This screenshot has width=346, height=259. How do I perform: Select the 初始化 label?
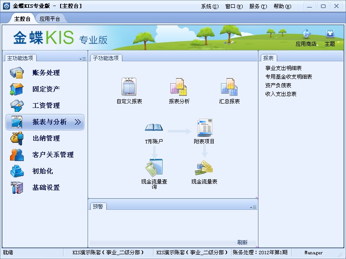coord(42,171)
